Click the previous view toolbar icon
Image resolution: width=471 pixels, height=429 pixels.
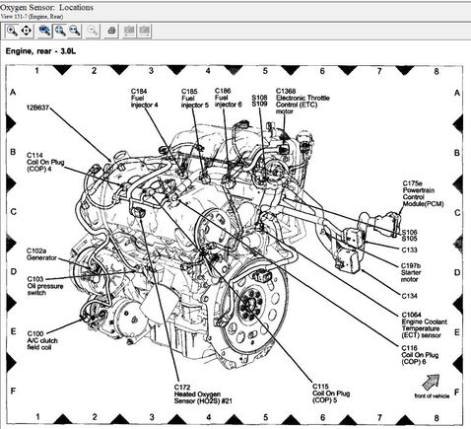[x=129, y=31]
